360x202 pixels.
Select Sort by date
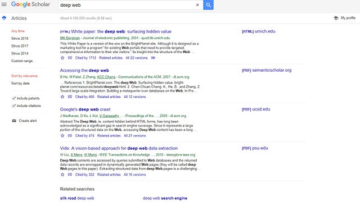[x=20, y=84]
